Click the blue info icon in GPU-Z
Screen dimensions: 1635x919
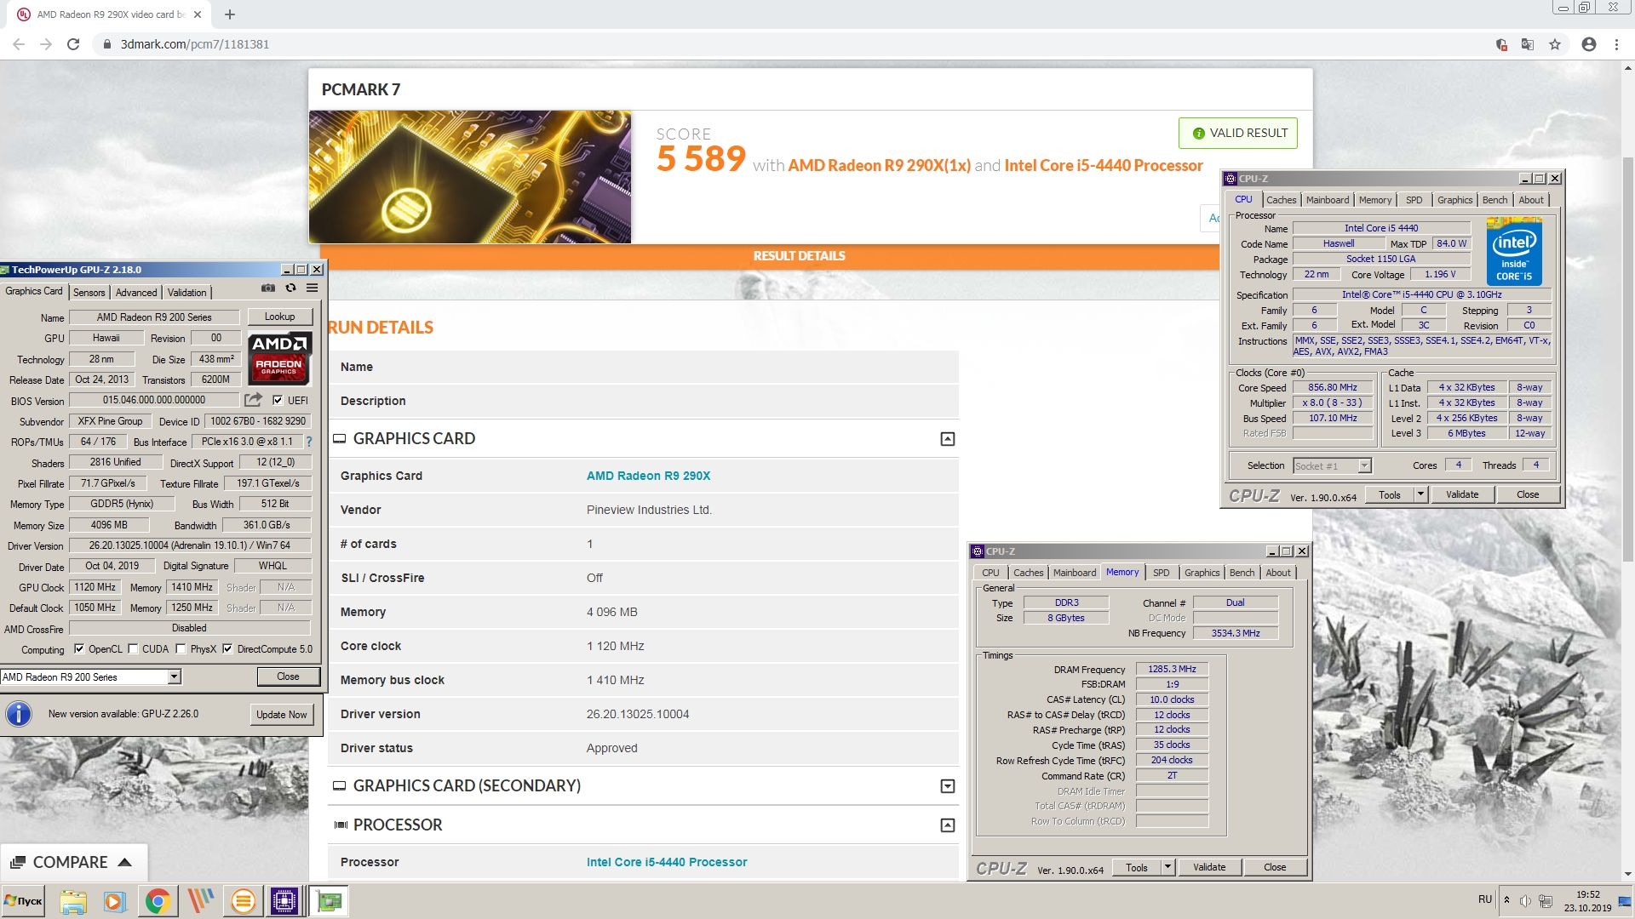point(19,714)
